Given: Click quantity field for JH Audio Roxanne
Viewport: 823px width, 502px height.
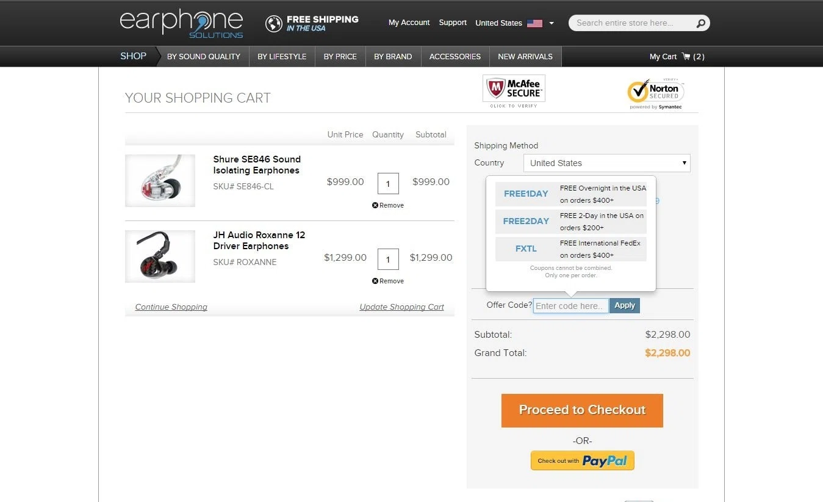Looking at the screenshot, I should (x=388, y=260).
